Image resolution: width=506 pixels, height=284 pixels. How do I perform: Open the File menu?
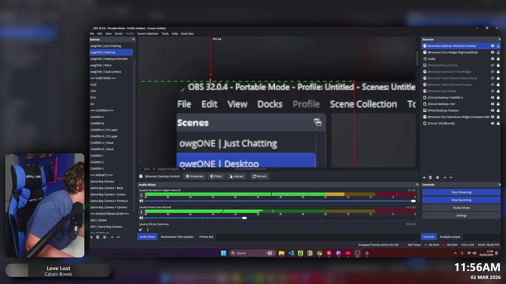click(x=92, y=34)
